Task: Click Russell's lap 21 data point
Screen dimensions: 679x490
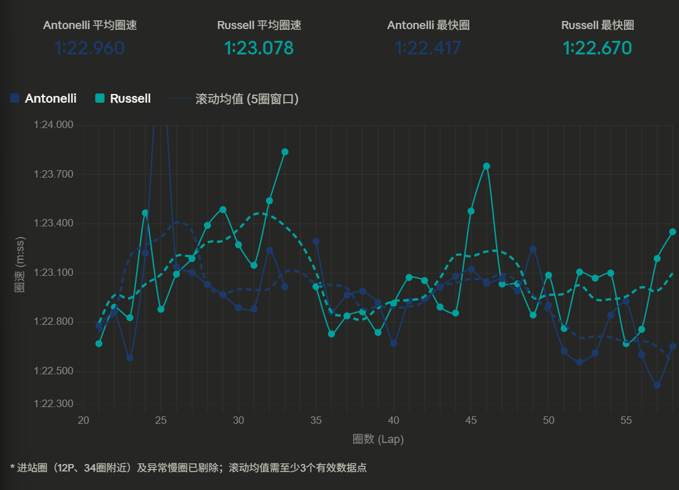Action: pyautogui.click(x=99, y=343)
